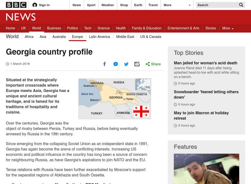Open the Business section
The image size is (251, 184).
click(x=54, y=28)
